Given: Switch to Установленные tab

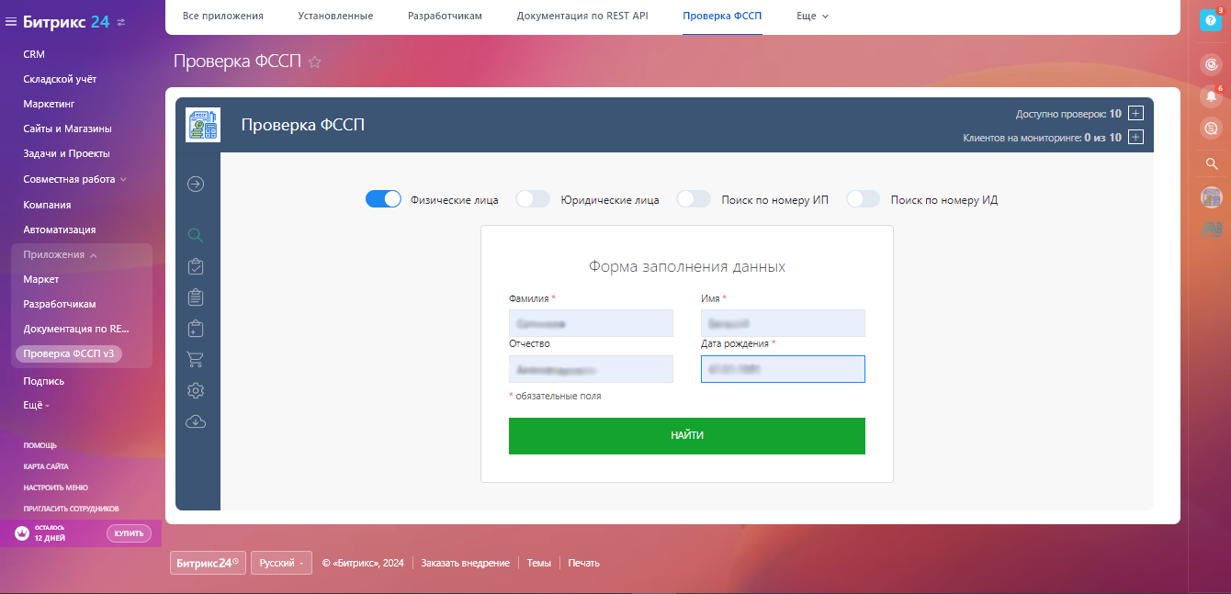Looking at the screenshot, I should [x=336, y=16].
